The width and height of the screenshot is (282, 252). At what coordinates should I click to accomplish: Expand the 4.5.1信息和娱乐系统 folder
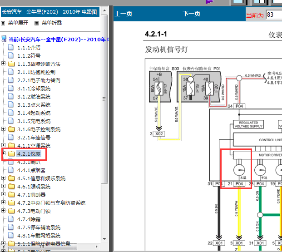coord(3,178)
